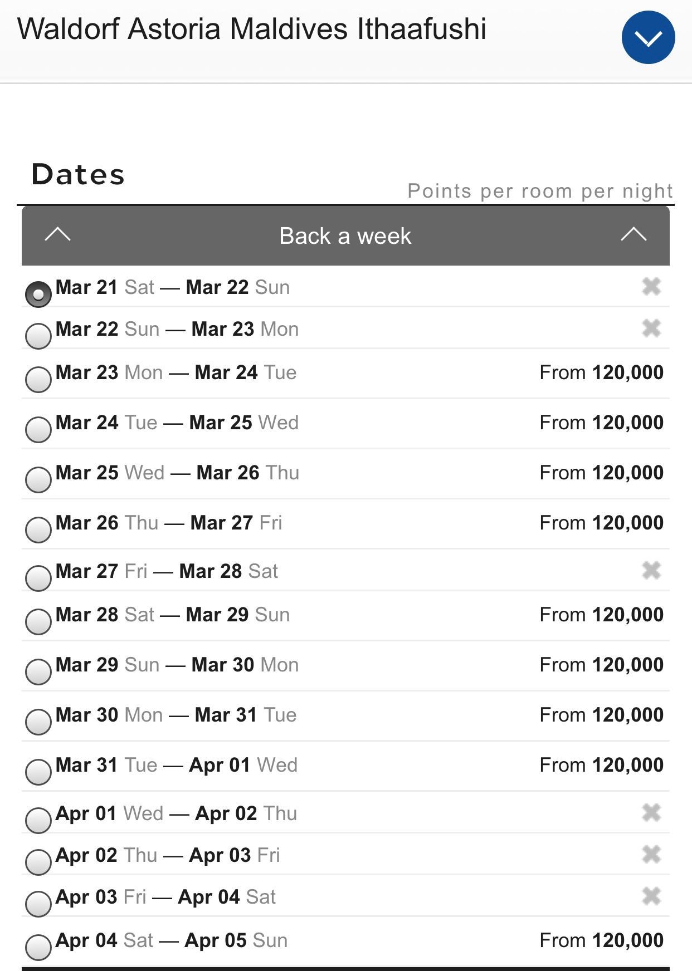Open Waldorf Astoria Maldives Ithaafushi header
692x971 pixels.
click(x=252, y=29)
